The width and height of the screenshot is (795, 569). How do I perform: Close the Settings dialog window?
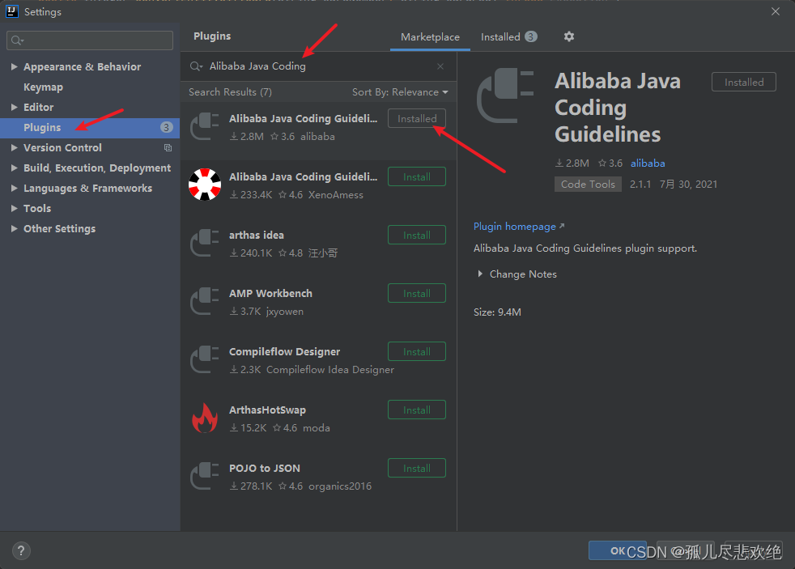(776, 11)
